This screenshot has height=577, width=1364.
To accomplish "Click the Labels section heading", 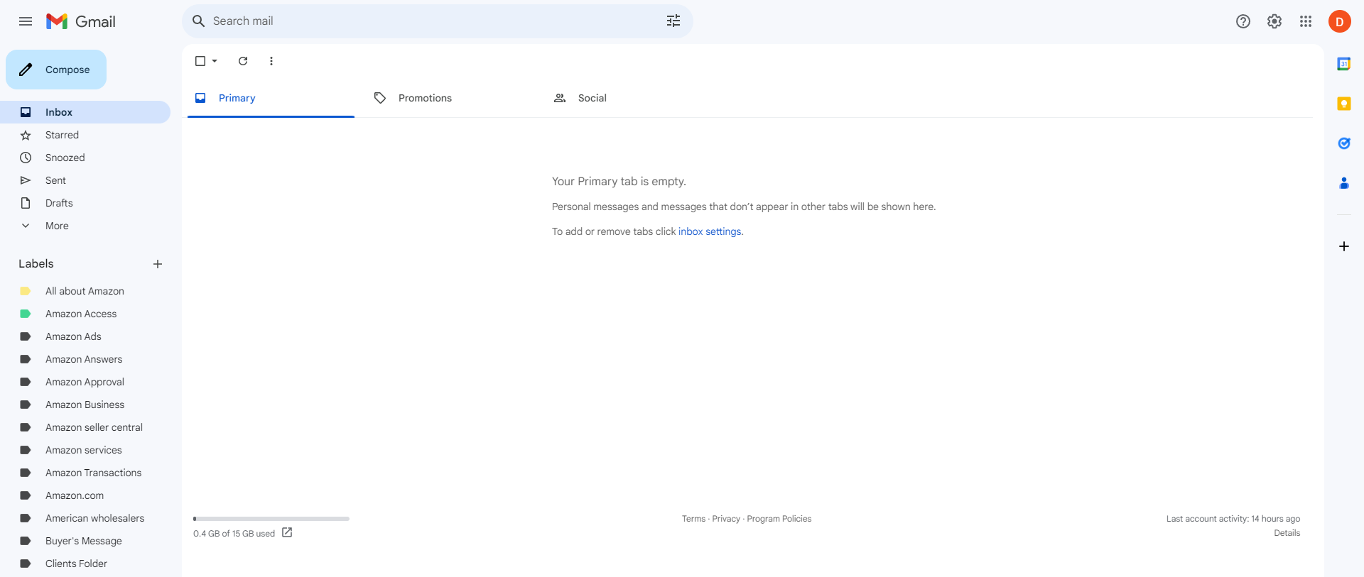I will click(36, 263).
